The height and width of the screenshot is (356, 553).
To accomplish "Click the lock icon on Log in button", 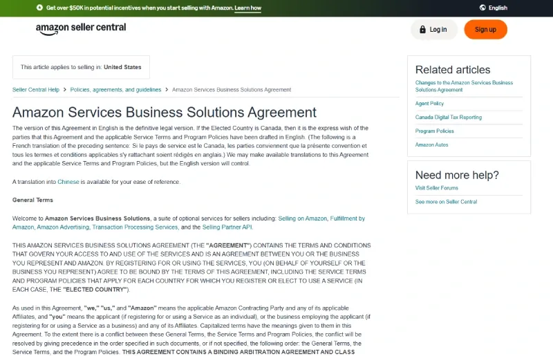I will coord(422,29).
